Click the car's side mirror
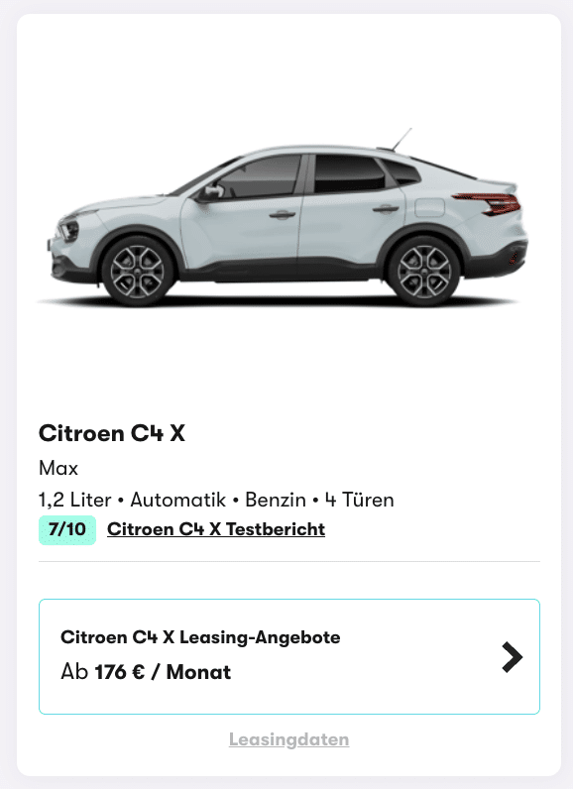This screenshot has width=573, height=789. point(213,191)
